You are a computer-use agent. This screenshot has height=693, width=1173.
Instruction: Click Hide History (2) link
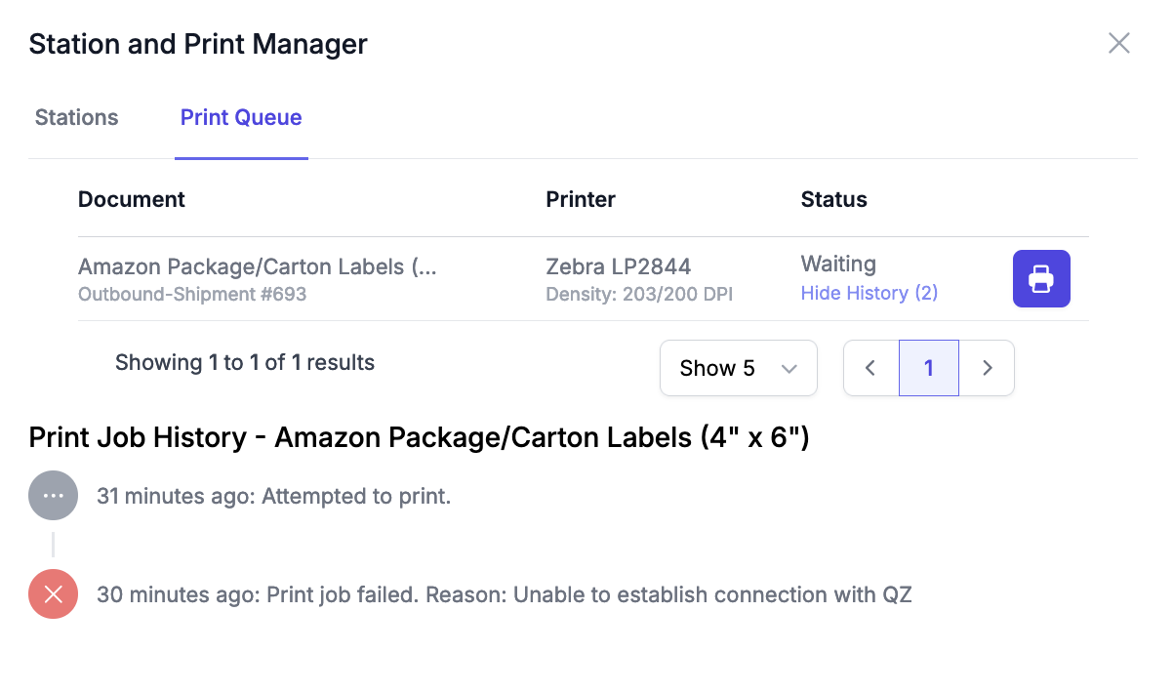coord(870,293)
